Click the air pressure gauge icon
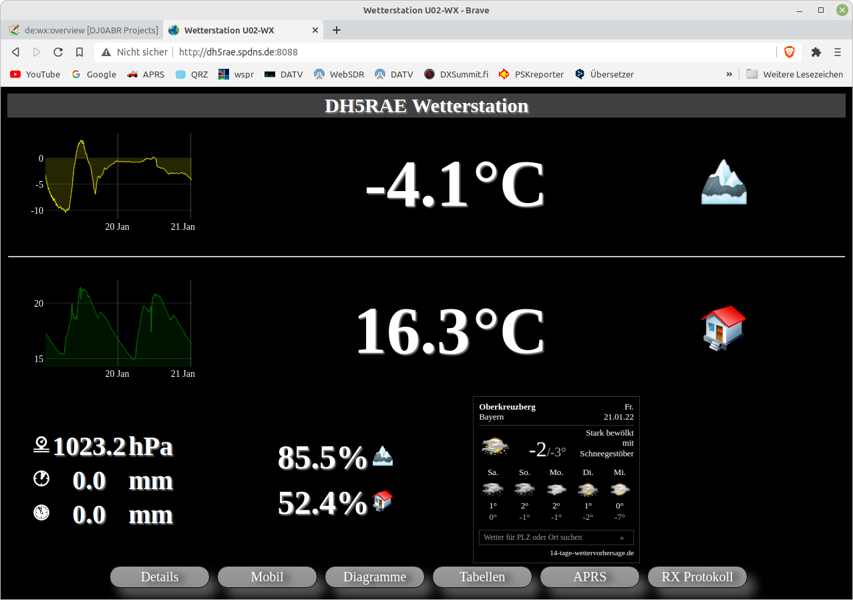This screenshot has height=600, width=853. (x=41, y=445)
